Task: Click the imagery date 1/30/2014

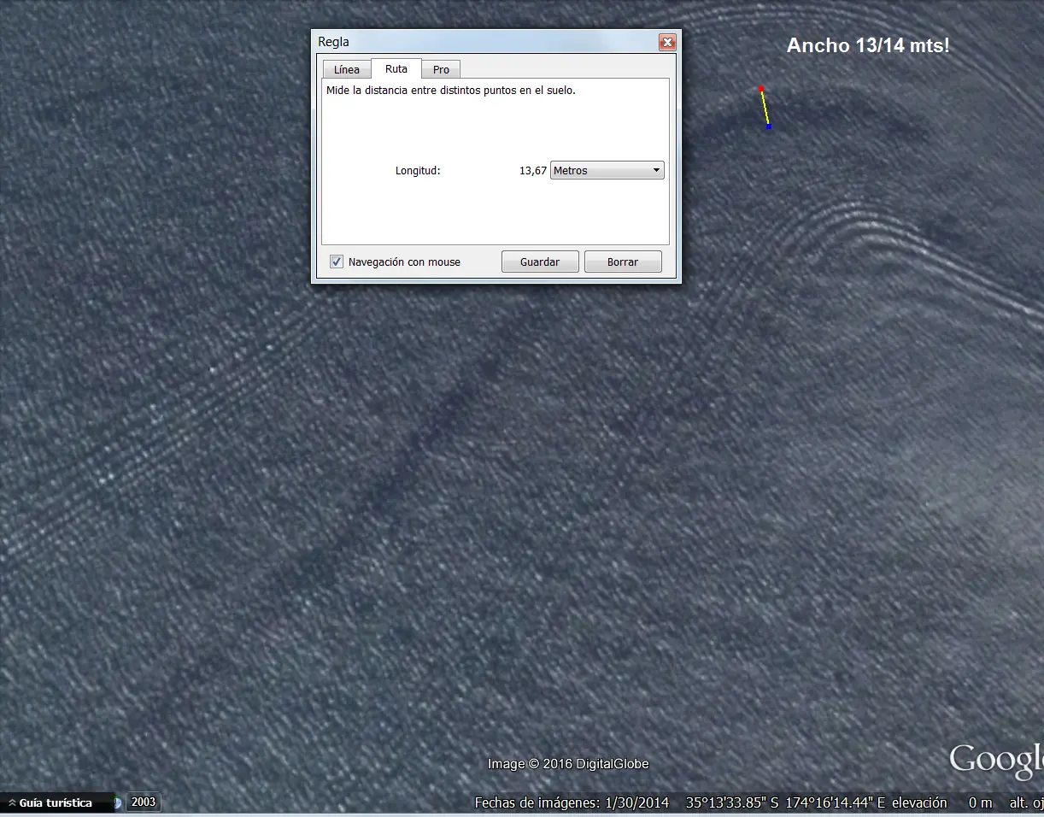Action: [638, 802]
